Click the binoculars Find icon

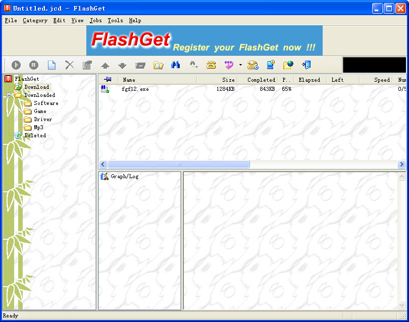tap(175, 65)
